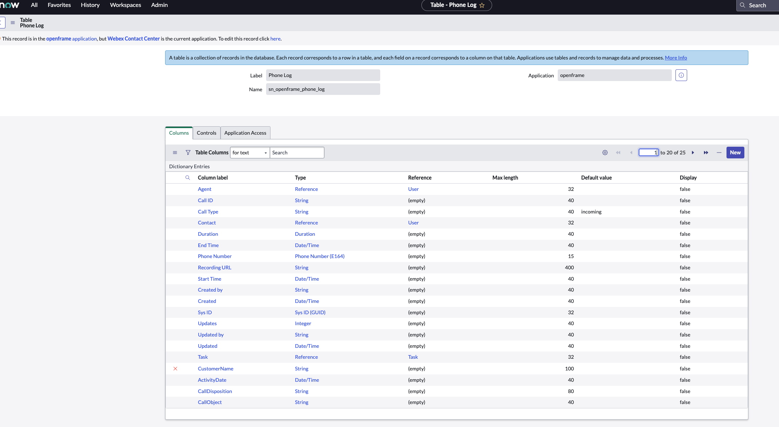
Task: Open the Call Type column record
Action: (x=208, y=212)
